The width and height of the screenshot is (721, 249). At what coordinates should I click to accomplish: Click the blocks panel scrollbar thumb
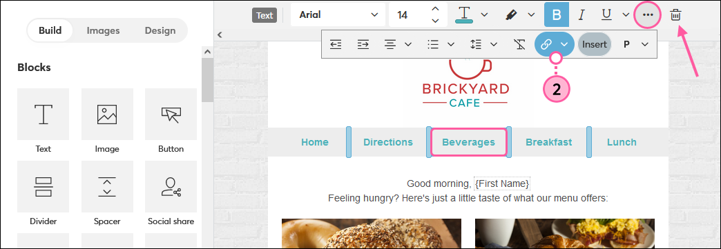pyautogui.click(x=207, y=80)
